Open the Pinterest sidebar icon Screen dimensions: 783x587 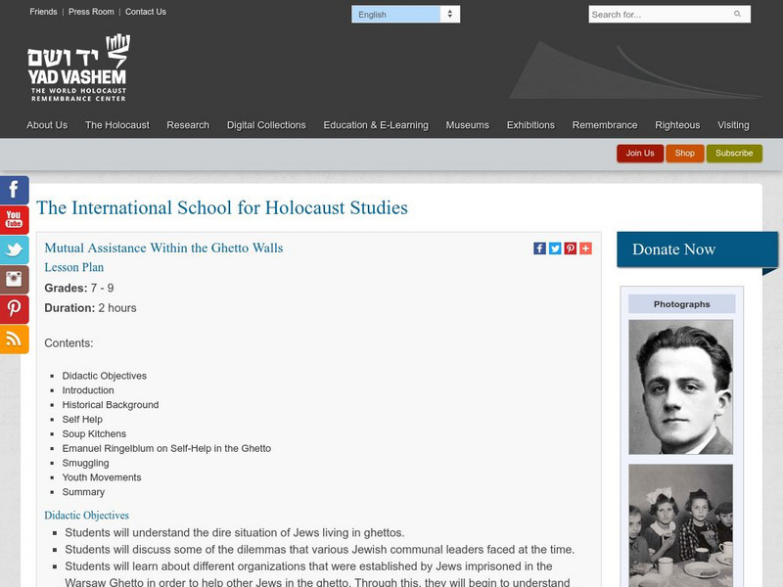pos(14,309)
